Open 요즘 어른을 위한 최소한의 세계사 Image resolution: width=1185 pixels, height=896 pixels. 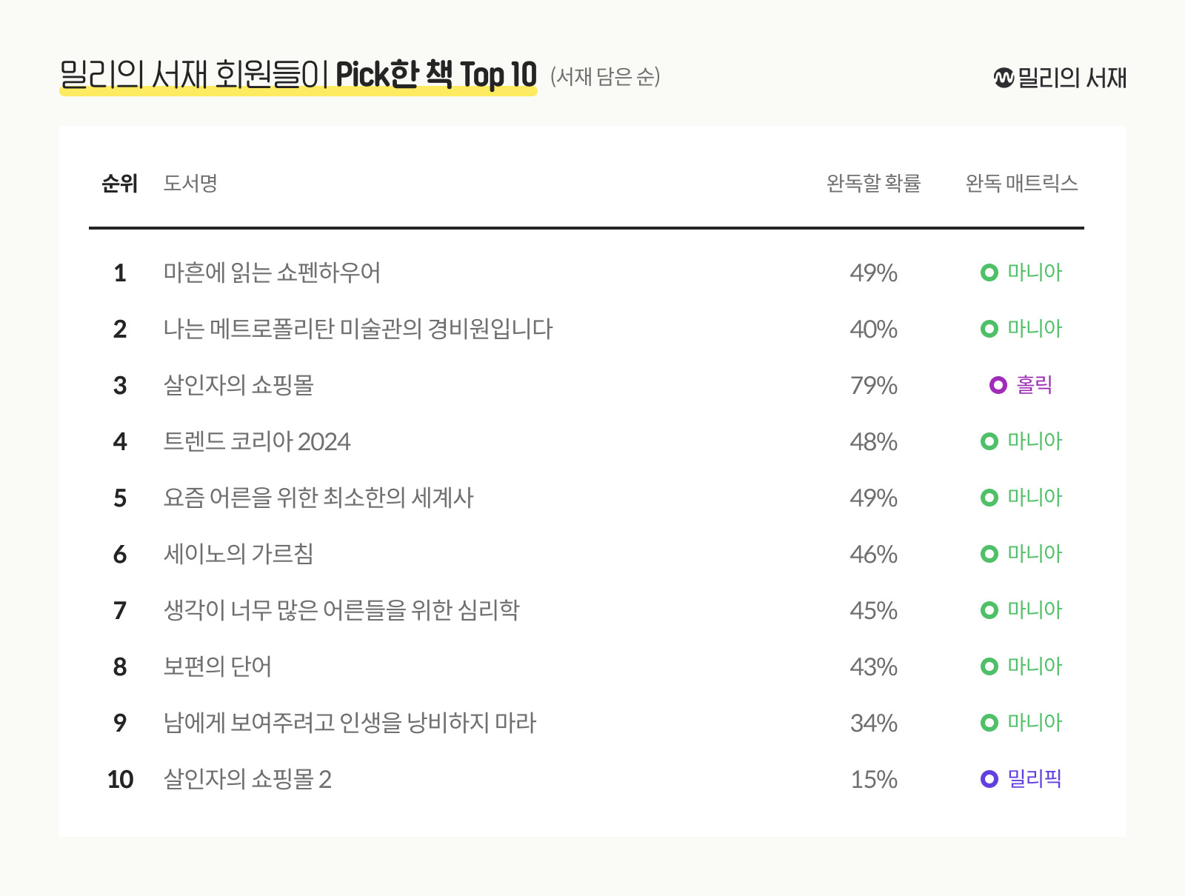pos(318,498)
